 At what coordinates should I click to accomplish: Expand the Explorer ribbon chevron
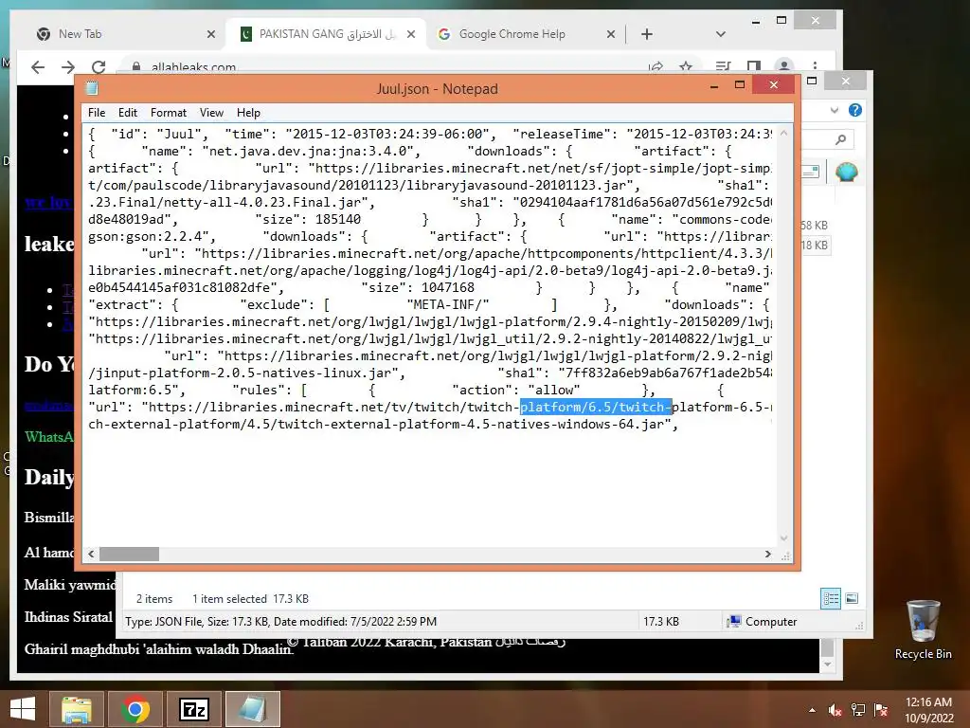coord(835,110)
